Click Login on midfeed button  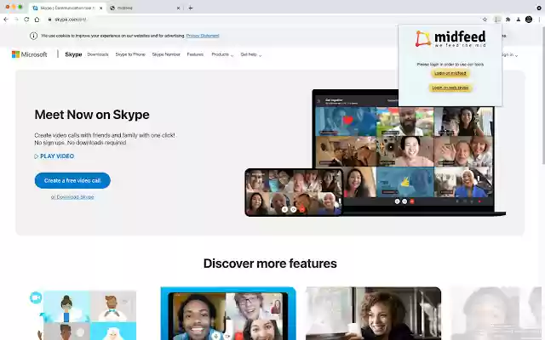click(450, 73)
